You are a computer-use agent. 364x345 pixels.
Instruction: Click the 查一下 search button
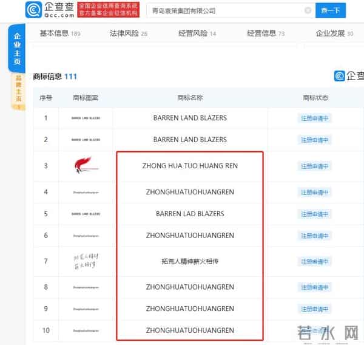click(332, 10)
